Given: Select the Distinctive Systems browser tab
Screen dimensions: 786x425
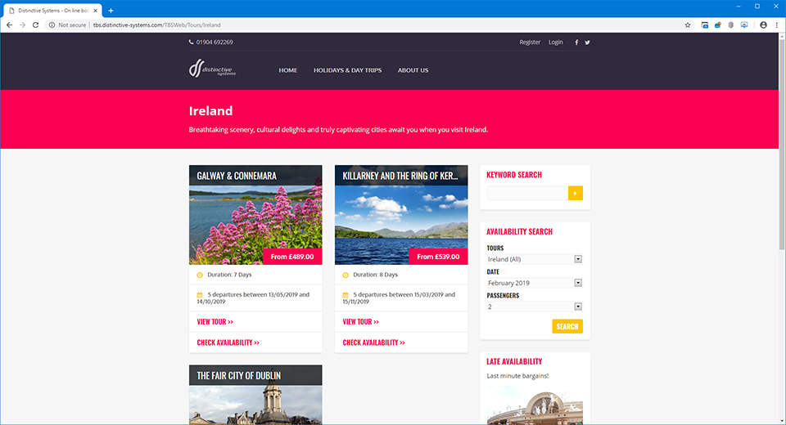Looking at the screenshot, I should tap(52, 11).
